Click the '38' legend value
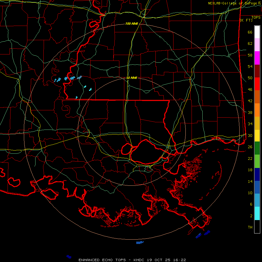 click(250, 112)
